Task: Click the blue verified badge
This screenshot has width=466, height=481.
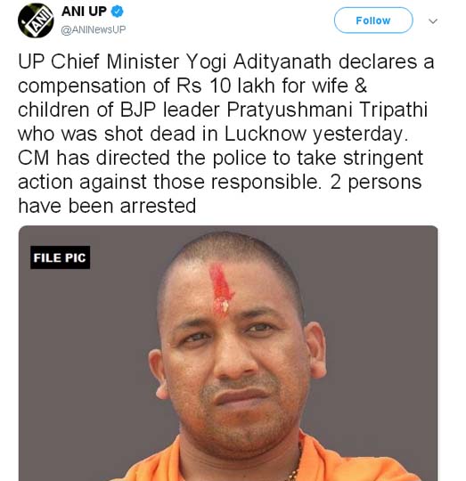Action: coord(118,12)
